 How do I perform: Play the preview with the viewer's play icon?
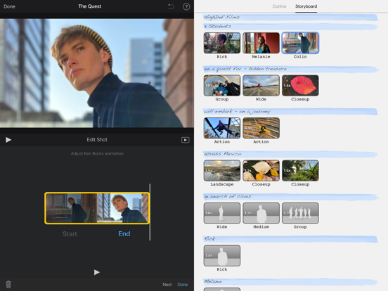pyautogui.click(x=8, y=140)
